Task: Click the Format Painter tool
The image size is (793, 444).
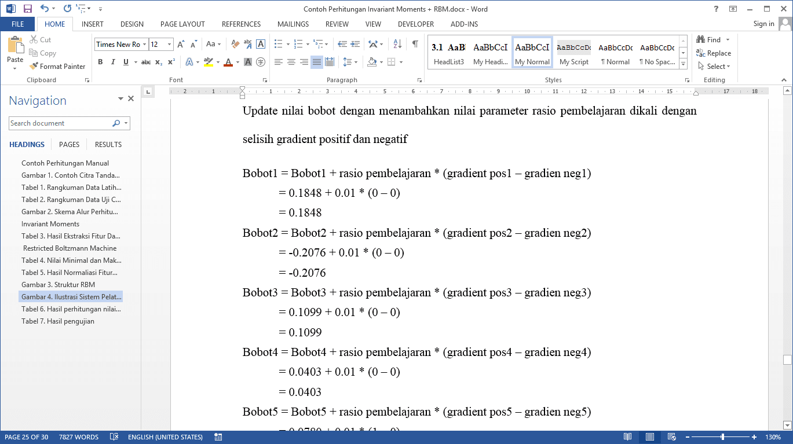Action: click(57, 67)
